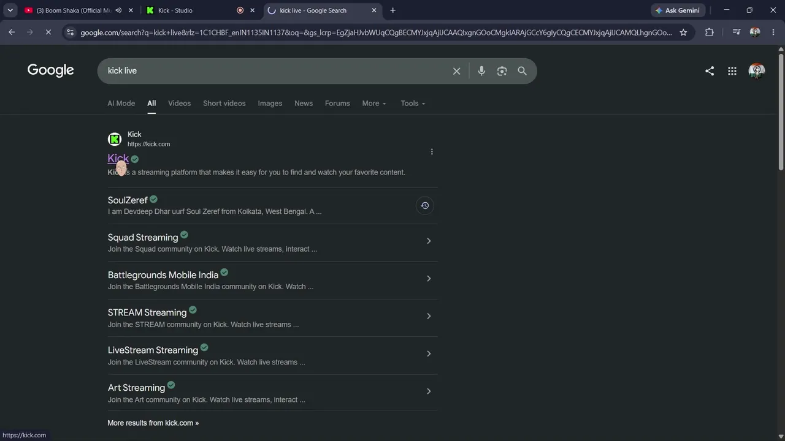The width and height of the screenshot is (785, 441).
Task: Switch to News results
Action: [x=304, y=104]
